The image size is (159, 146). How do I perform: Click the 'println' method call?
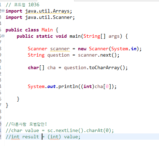pyautogui.click(x=68, y=87)
